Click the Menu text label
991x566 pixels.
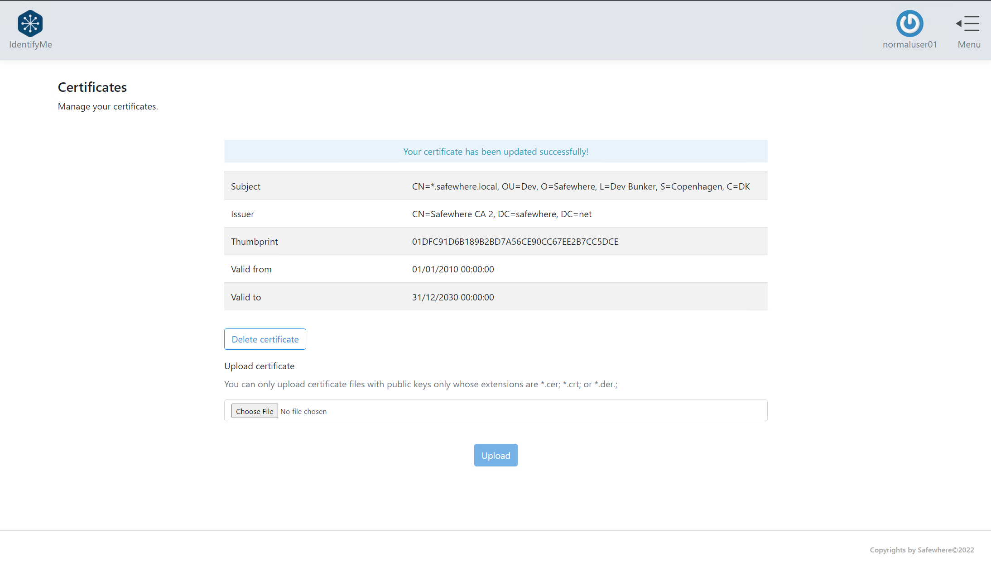pos(969,44)
